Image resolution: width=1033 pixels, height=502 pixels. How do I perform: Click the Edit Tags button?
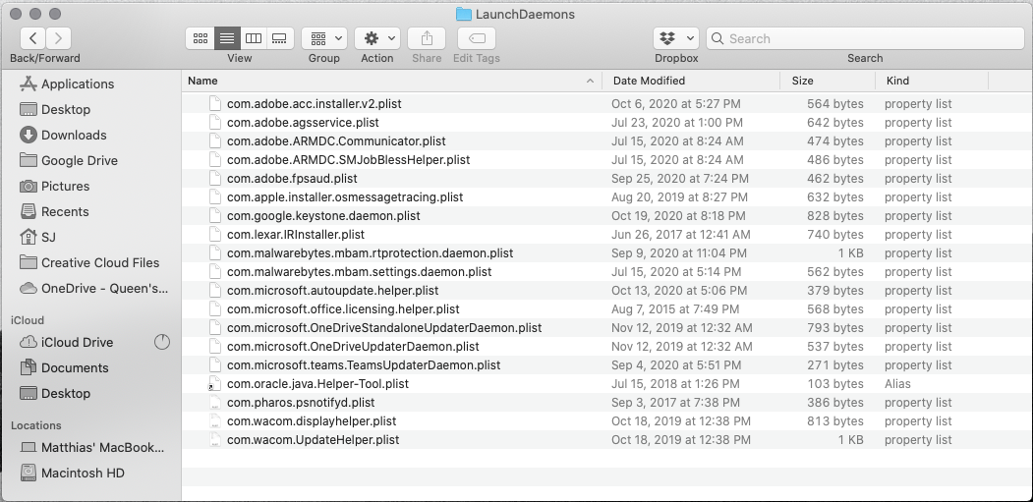pyautogui.click(x=477, y=38)
